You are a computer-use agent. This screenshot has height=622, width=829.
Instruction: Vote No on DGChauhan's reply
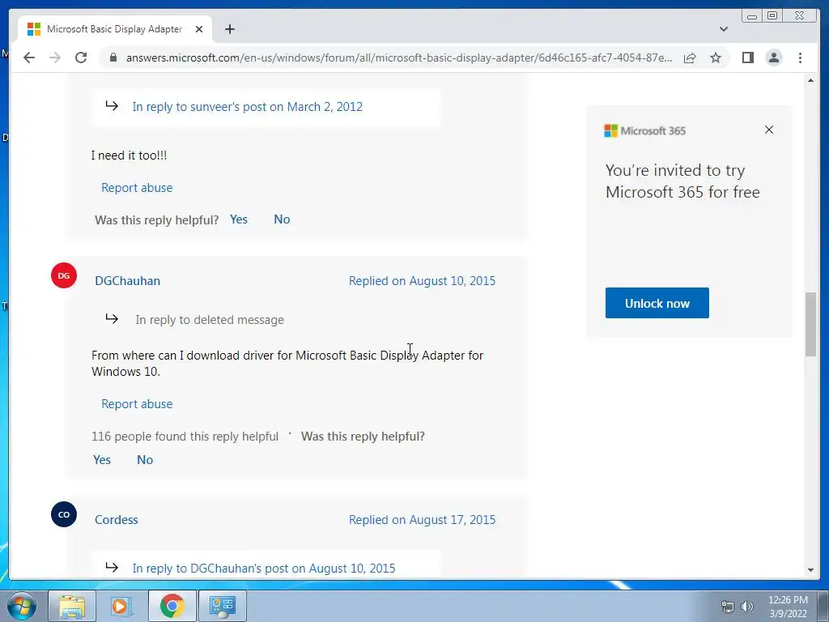[x=145, y=460]
